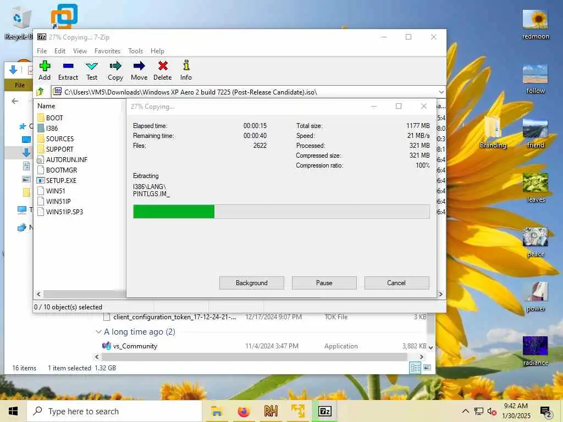Click the taskbar search box
The width and height of the screenshot is (563, 422).
click(114, 411)
